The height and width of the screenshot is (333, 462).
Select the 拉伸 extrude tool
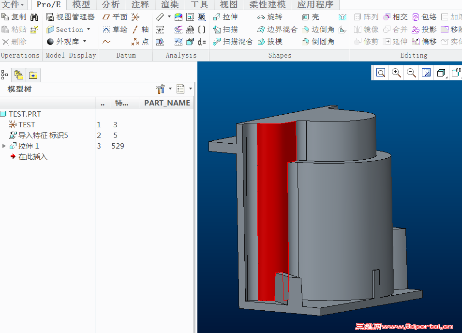click(226, 17)
